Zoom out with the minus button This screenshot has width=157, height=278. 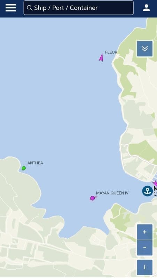click(x=144, y=248)
